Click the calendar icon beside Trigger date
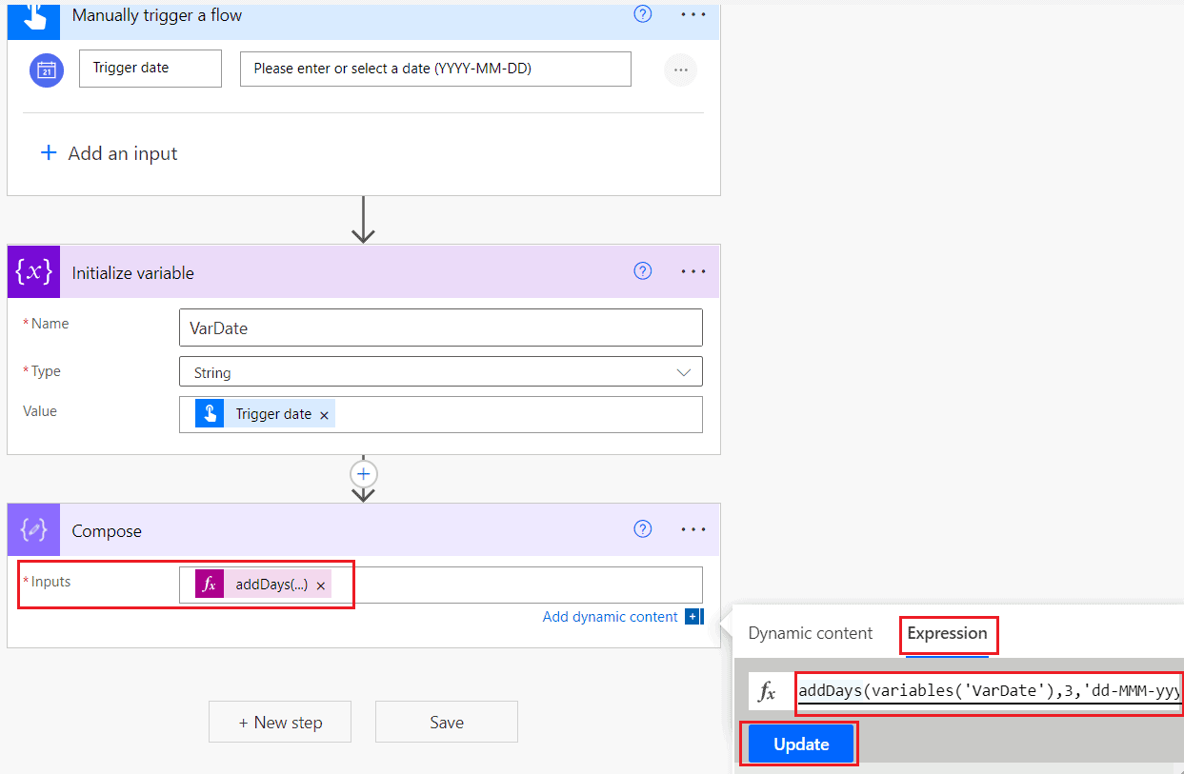The image size is (1184, 774). pos(45,69)
